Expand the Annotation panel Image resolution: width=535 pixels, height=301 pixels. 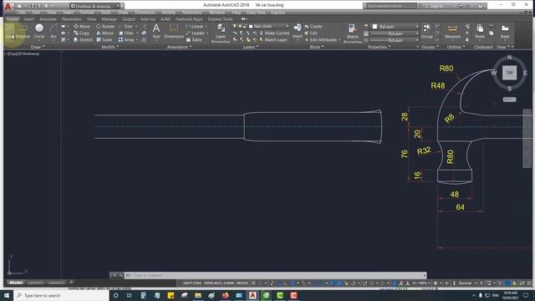(x=179, y=47)
